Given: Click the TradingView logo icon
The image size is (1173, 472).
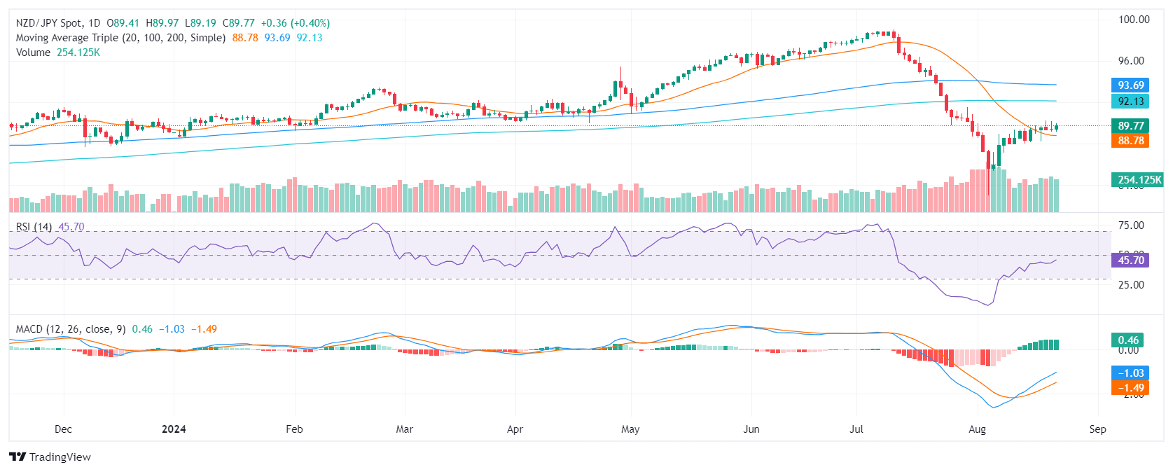Looking at the screenshot, I should 18,457.
